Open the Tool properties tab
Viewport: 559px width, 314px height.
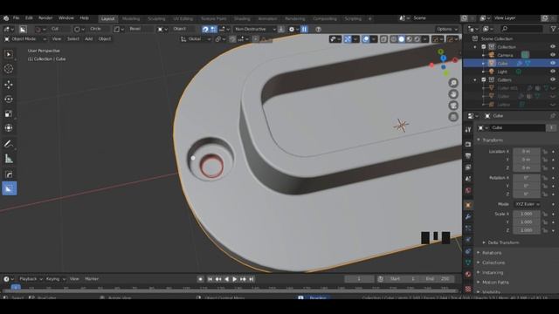point(468,130)
